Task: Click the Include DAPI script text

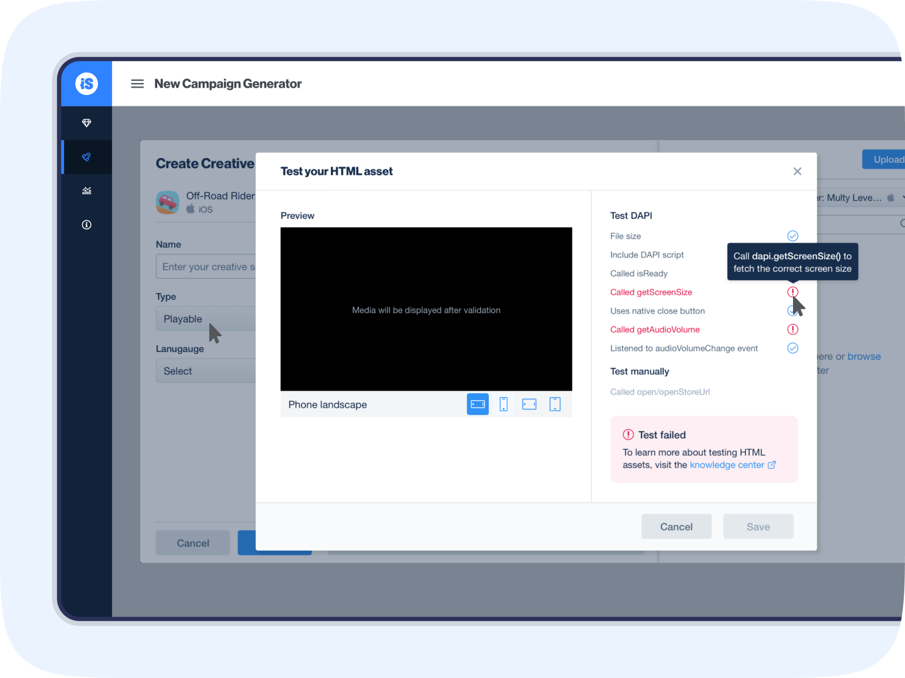Action: (647, 255)
